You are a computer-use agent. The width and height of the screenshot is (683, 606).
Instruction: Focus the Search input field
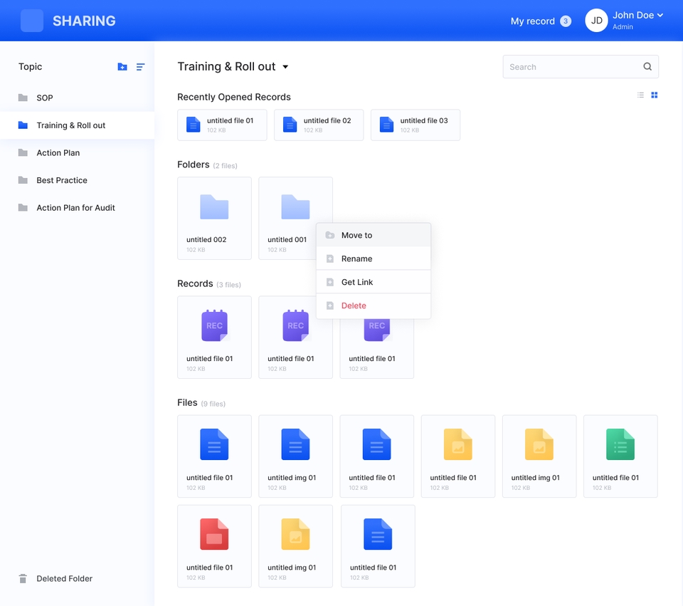pyautogui.click(x=581, y=67)
